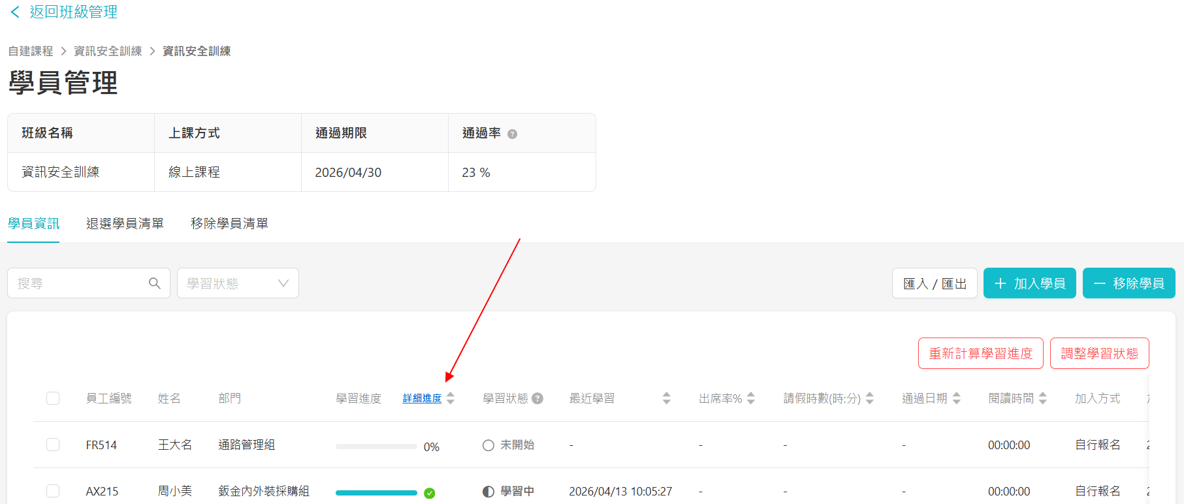1184x504 pixels.
Task: Open the 匯入 / 匯出 menu
Action: (x=935, y=283)
